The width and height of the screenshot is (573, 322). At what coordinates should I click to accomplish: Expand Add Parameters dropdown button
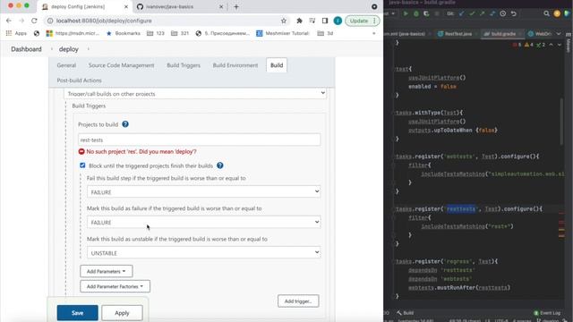[107, 271]
